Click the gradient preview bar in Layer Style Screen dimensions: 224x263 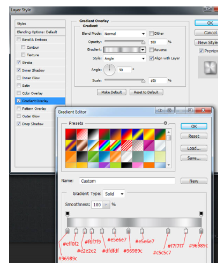122,50
